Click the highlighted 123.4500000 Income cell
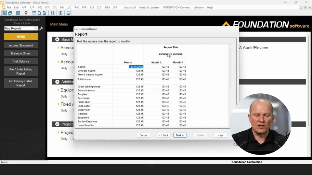 [x=136, y=67]
